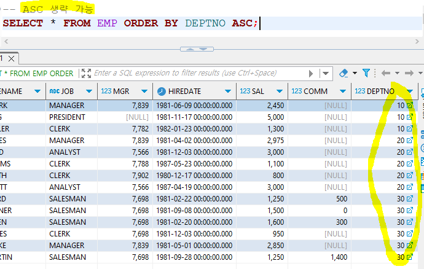Select the COMM value 1,400 cell
The height and width of the screenshot is (269, 424).
320,257
